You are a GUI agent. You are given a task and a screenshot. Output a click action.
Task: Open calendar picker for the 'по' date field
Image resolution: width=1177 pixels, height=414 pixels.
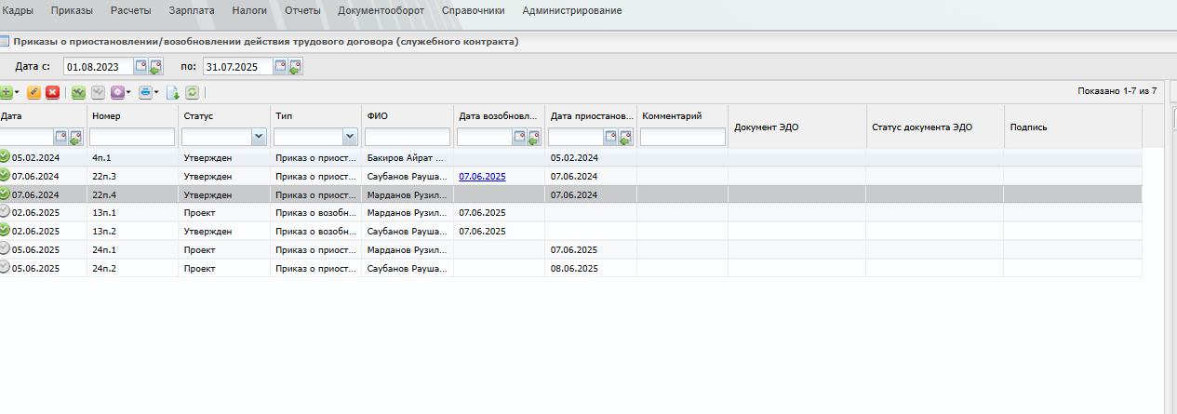(x=280, y=66)
